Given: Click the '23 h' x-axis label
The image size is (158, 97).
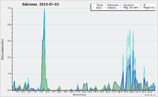Looking at the screenshot, I should (150, 92).
